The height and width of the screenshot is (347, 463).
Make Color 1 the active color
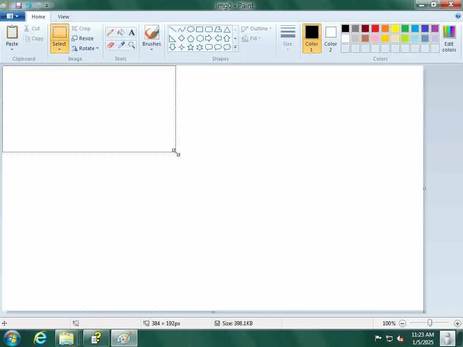tap(312, 38)
